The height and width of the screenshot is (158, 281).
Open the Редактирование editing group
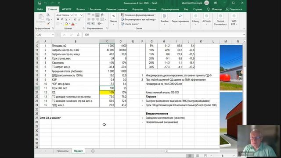pyautogui.click(x=180, y=19)
